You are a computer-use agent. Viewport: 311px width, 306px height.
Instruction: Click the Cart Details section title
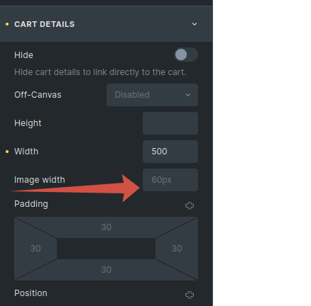click(45, 24)
